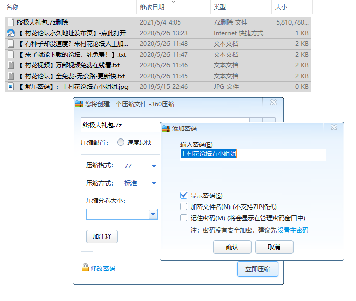Image resolution: width=356 pixels, height=301 pixels.
Task: Click text file icon for 全免费-无套路-更新快.txt
Action: (11, 76)
